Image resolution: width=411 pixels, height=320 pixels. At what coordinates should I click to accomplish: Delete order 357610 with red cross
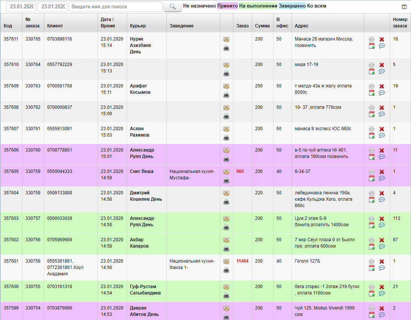click(382, 65)
